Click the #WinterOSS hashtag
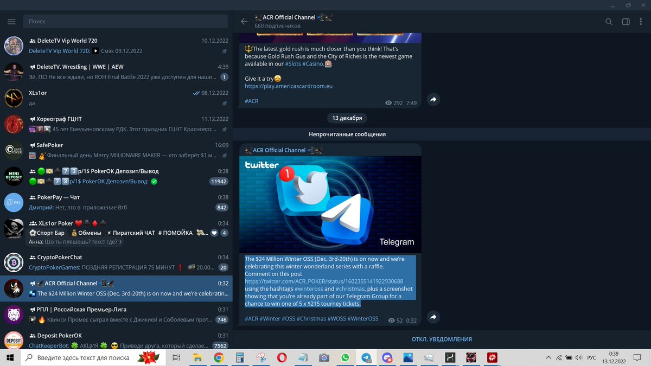This screenshot has height=366, width=651. coord(363,319)
